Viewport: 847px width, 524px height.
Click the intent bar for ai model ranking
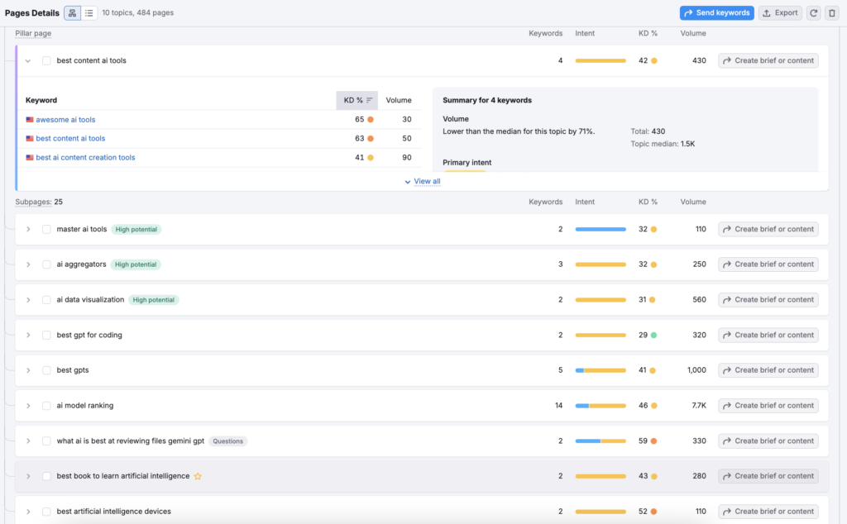point(601,406)
